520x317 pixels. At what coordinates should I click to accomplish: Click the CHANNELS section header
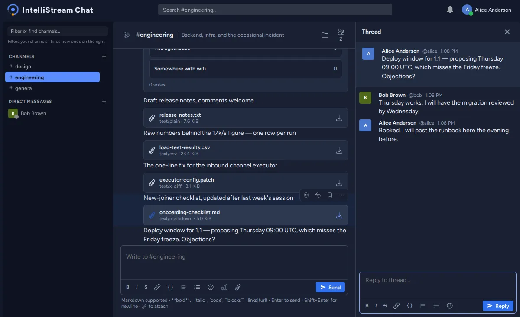(x=22, y=57)
